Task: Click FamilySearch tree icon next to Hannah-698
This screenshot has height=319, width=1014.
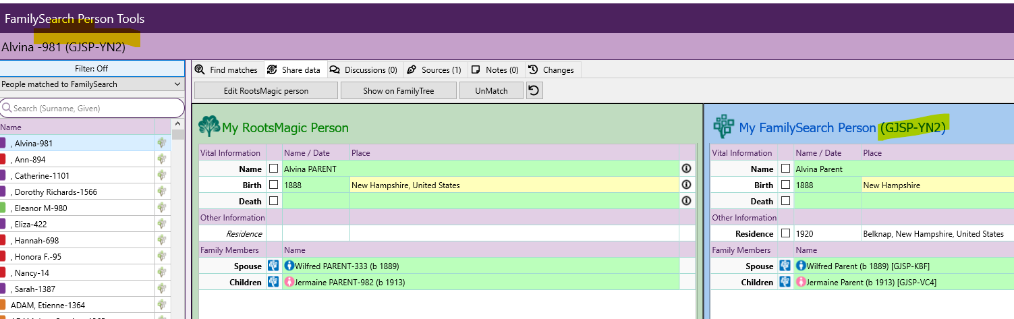Action: tap(162, 240)
